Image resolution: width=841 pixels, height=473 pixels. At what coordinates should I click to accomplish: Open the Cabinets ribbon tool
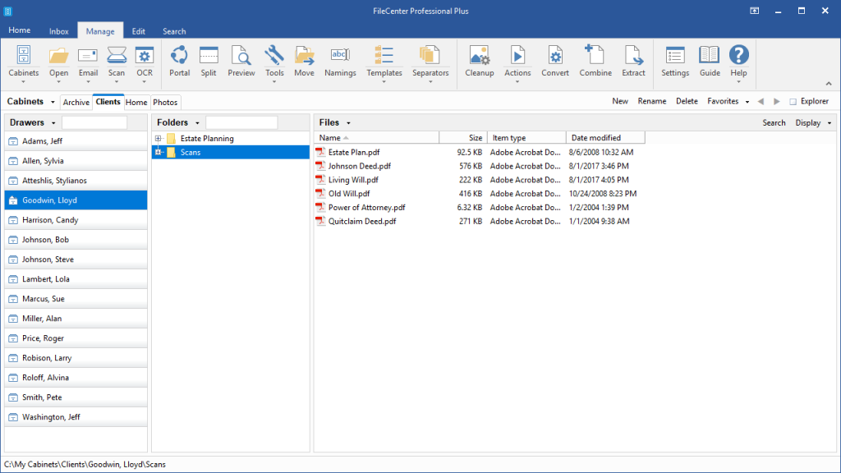point(24,62)
